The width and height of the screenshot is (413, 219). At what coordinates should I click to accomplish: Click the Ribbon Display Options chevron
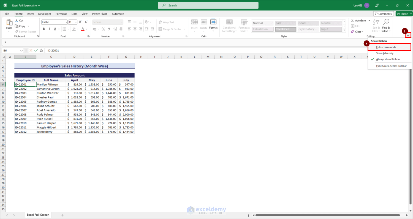tap(408, 35)
